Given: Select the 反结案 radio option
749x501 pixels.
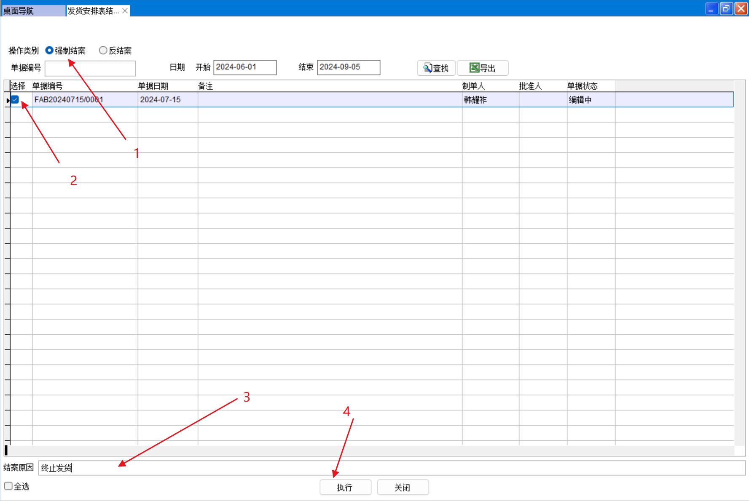Looking at the screenshot, I should [103, 51].
